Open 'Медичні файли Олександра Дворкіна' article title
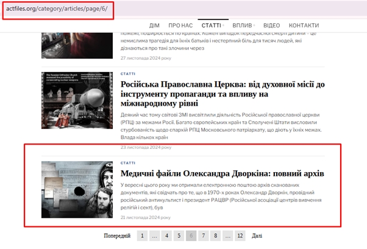 223,174
